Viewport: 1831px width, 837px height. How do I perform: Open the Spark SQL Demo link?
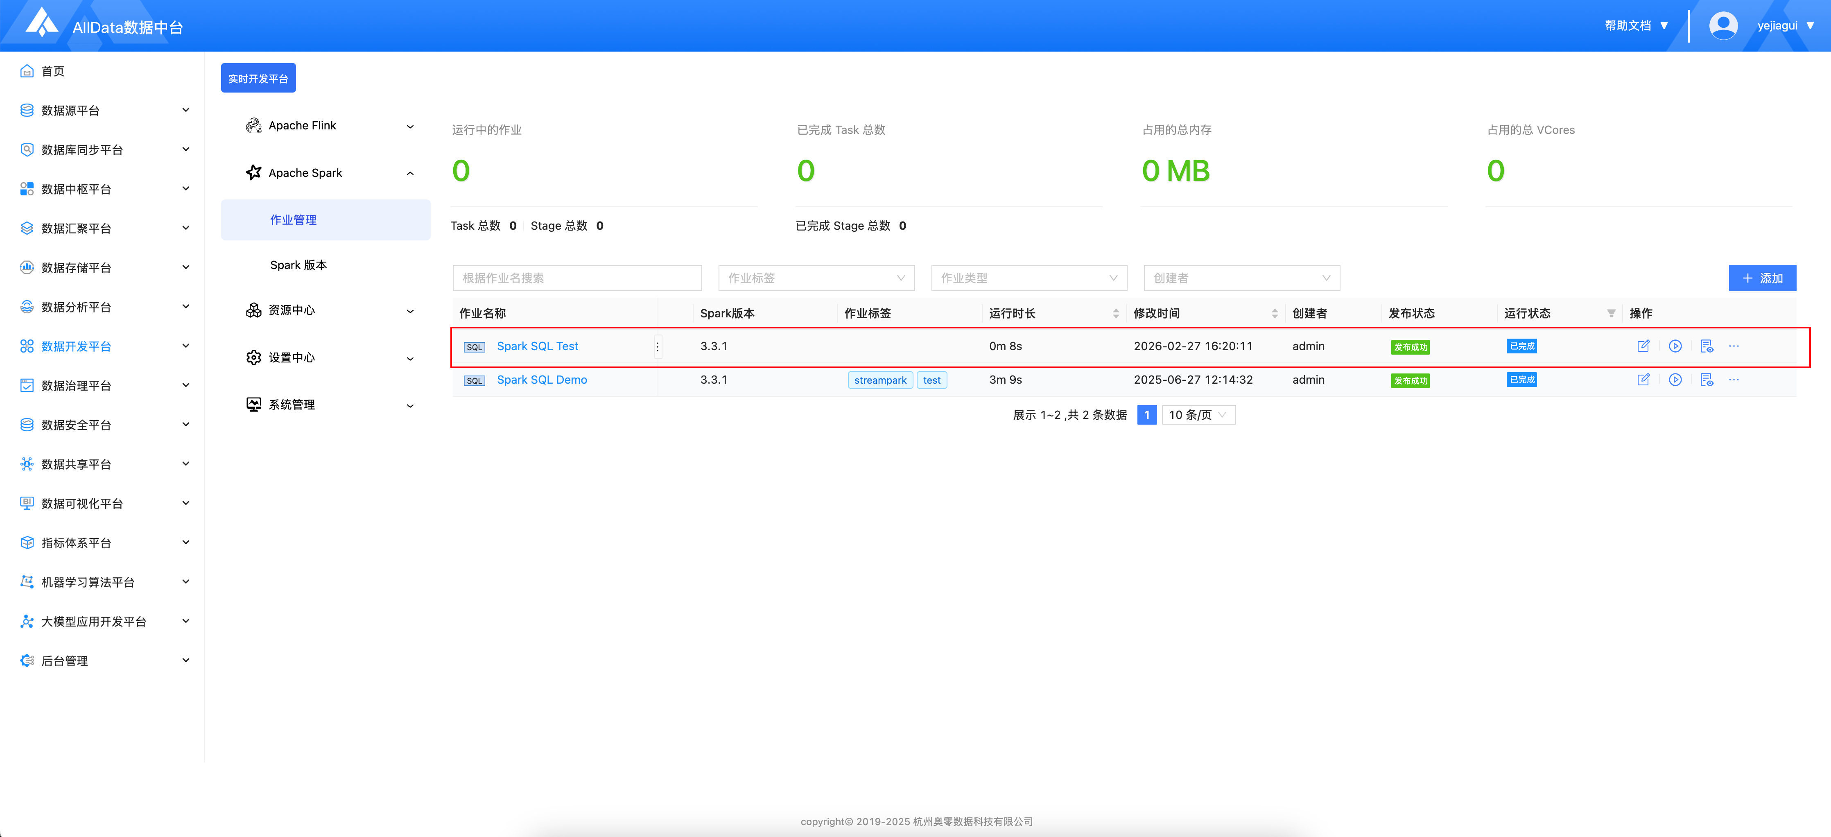[x=542, y=380]
